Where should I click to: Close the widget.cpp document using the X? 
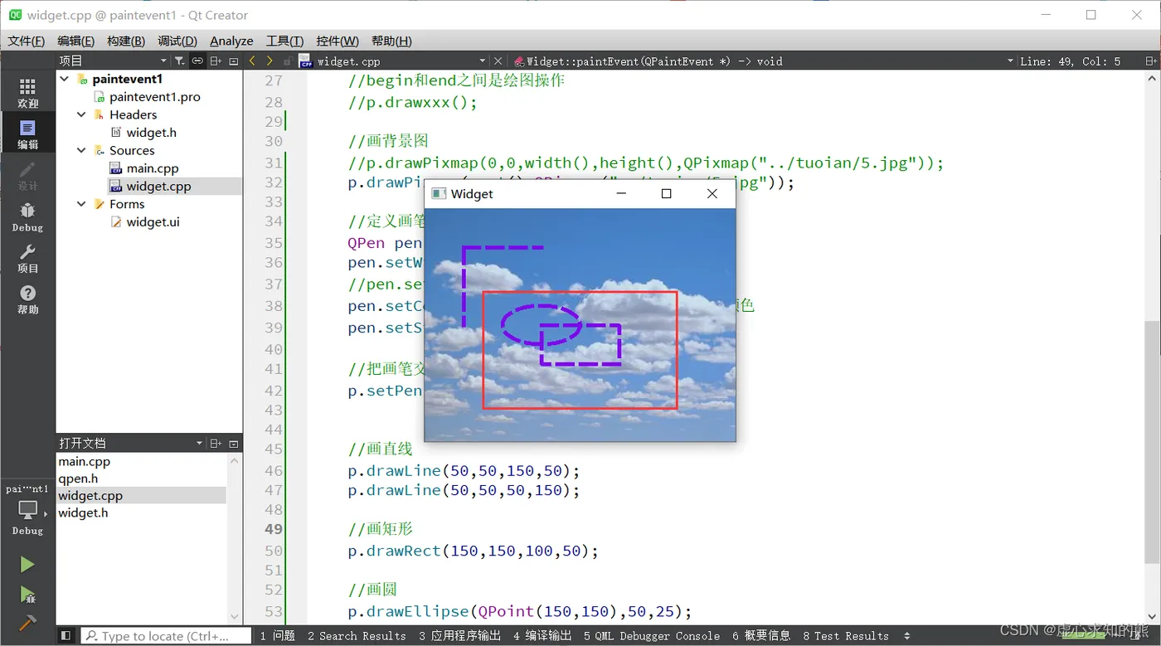tap(498, 61)
